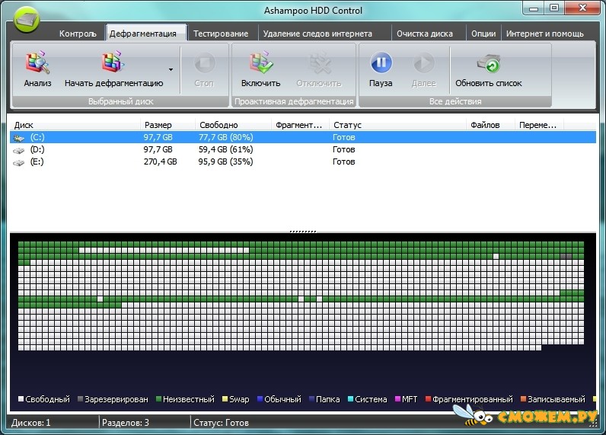Screen dimensions: 606x435
Task: Click the green Ashampoo application orb
Action: coord(27,19)
